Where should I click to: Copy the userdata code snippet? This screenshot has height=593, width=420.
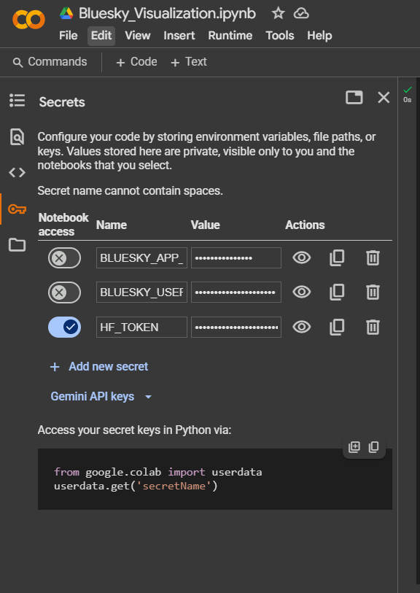tap(373, 447)
